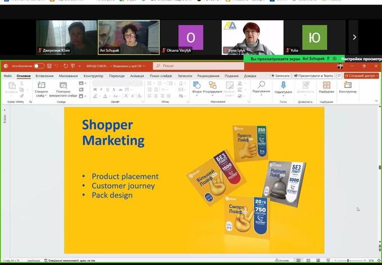The image size is (382, 265).
Task: Switch to the Вставлення tab
Action: point(44,76)
